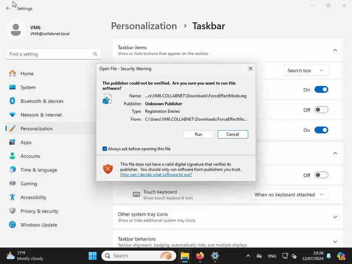The image size is (352, 264).
Task: Open notifications bell icon
Action: click(329, 256)
